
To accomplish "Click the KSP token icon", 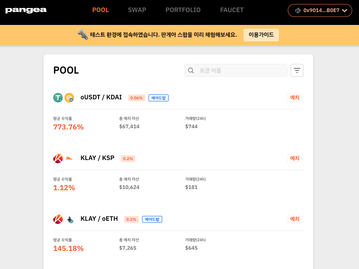I will (69, 158).
